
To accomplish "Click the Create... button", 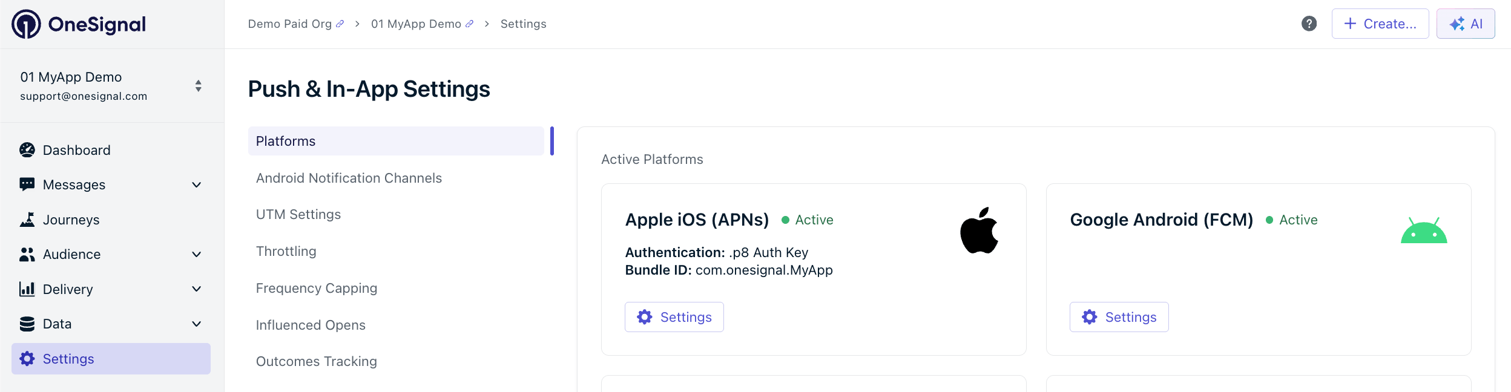I will [x=1380, y=24].
